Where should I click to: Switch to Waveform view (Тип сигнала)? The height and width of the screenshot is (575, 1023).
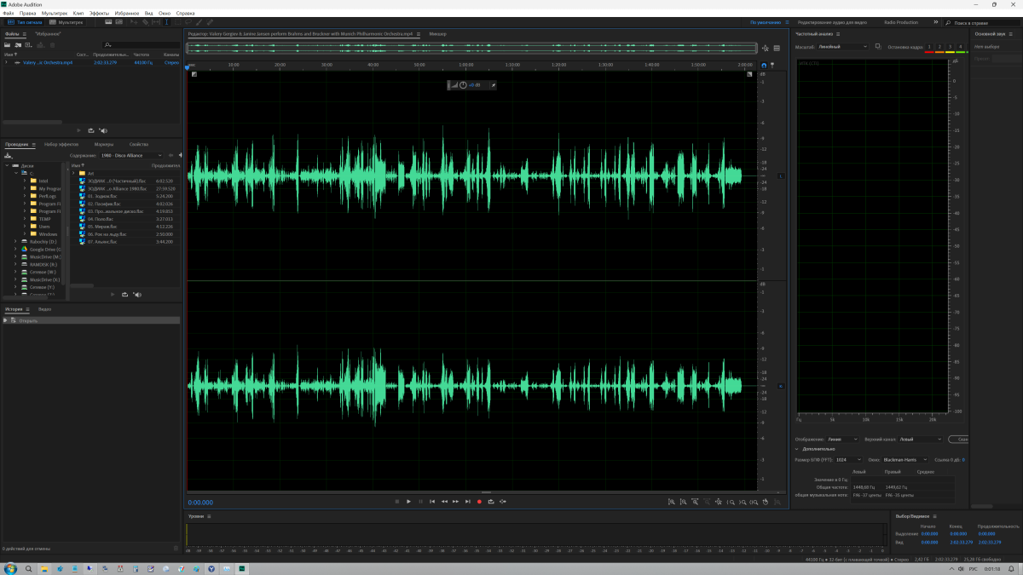(23, 22)
